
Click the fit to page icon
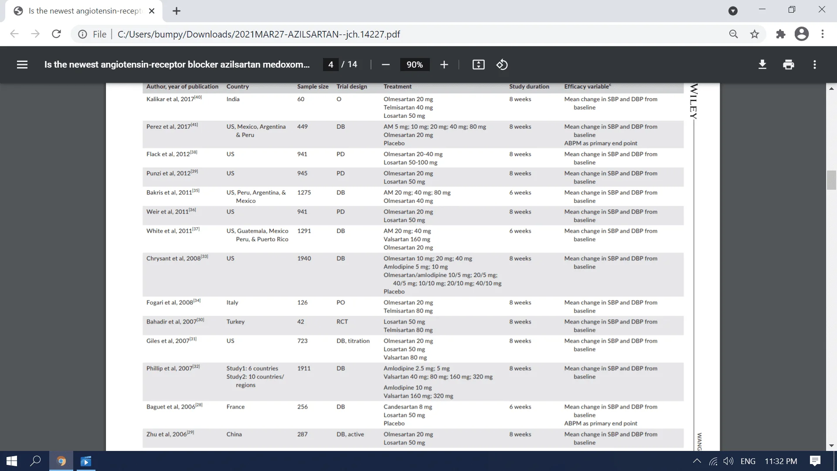coord(478,65)
